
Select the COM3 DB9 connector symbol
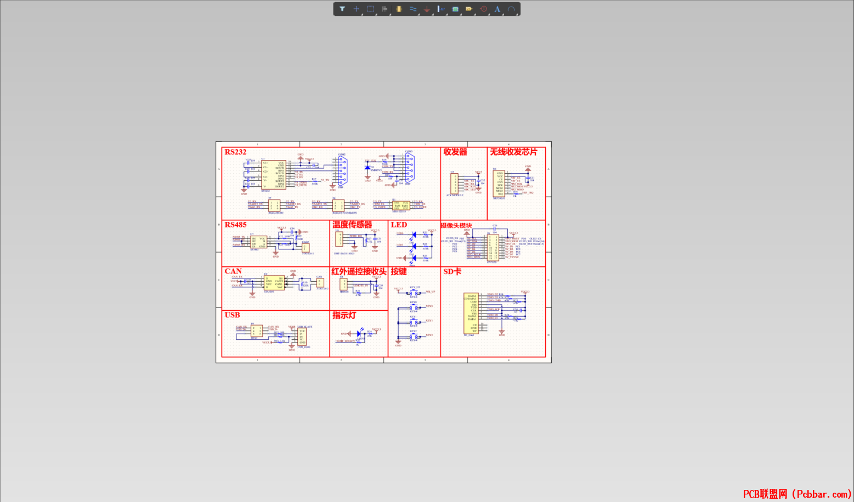409,167
